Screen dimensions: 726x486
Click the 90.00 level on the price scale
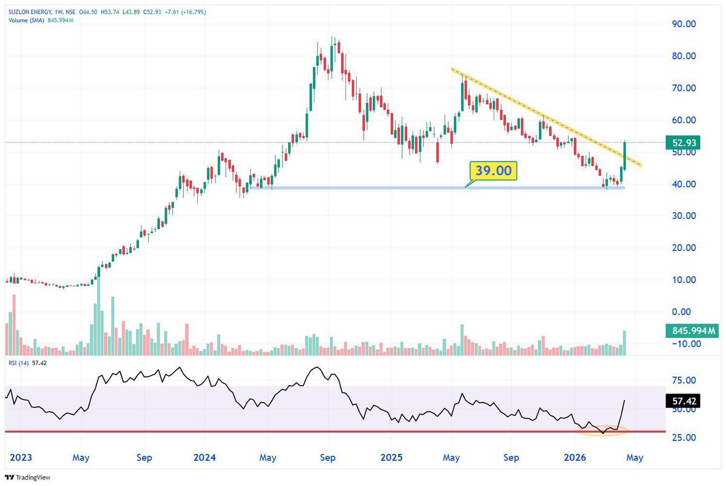[683, 25]
